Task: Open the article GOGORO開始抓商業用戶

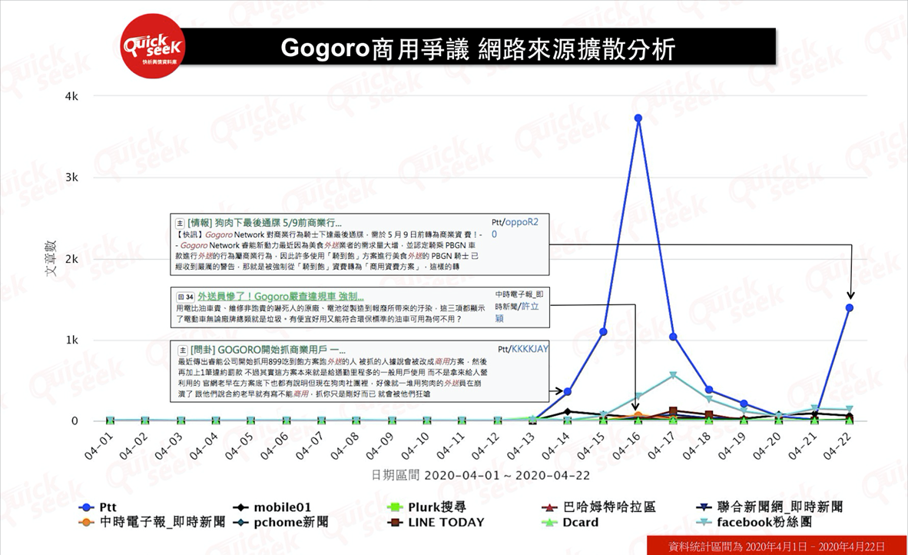Action: 267,350
